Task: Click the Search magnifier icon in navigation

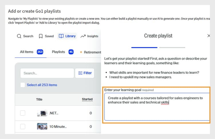Action: (19, 36)
